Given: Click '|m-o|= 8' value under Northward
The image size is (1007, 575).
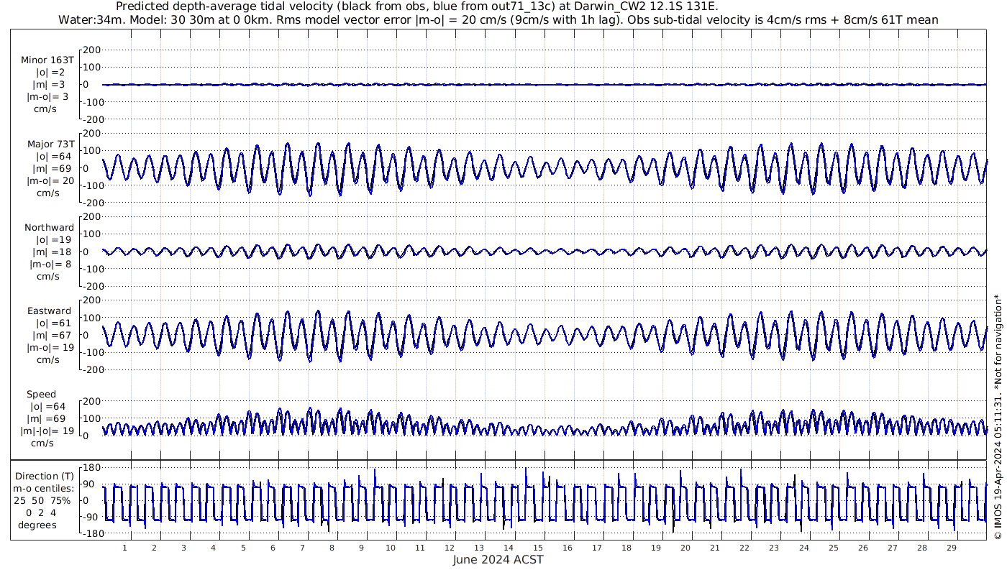Looking at the screenshot, I should click(50, 264).
